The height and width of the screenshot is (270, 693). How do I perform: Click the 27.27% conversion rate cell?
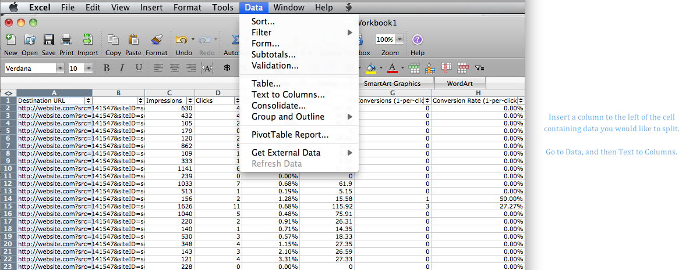click(478, 206)
